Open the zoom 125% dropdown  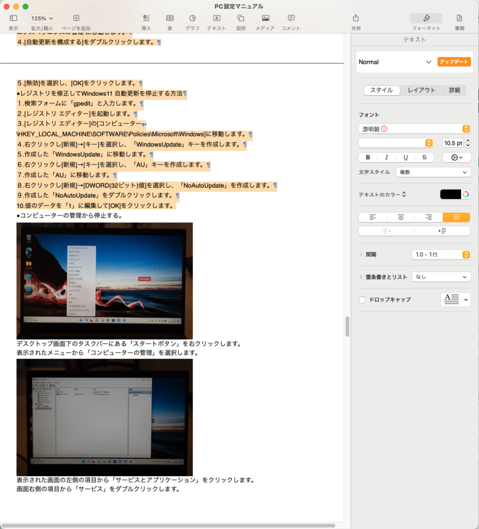[42, 19]
